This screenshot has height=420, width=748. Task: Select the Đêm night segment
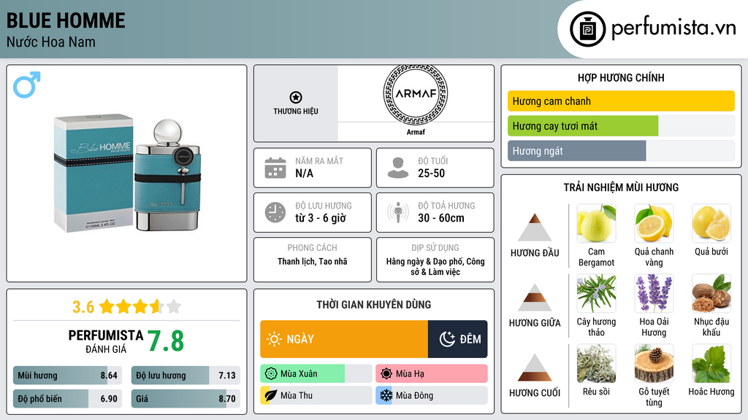[458, 339]
